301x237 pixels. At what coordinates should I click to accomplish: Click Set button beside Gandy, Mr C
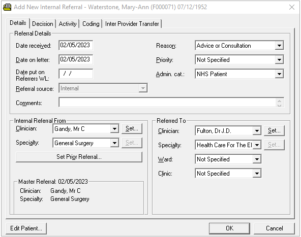pos(132,128)
